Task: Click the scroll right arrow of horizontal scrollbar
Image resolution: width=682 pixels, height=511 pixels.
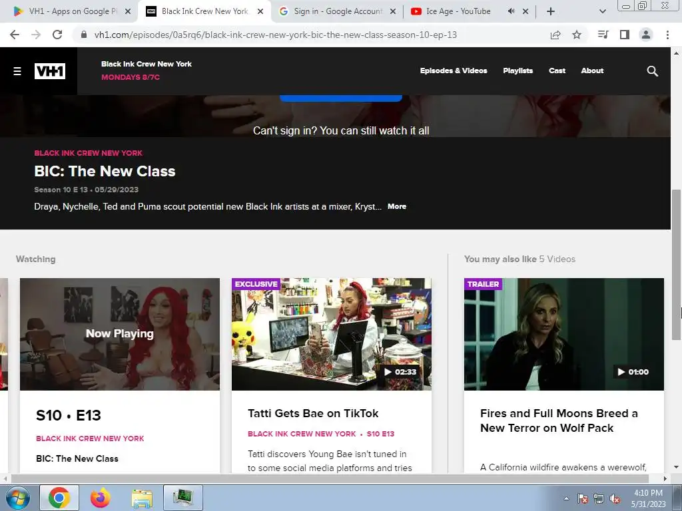Action: 665,478
